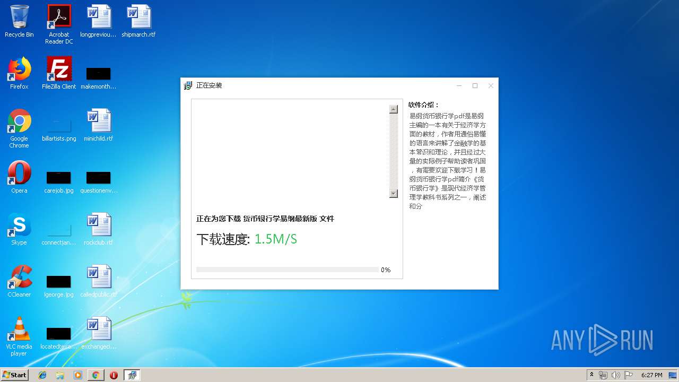Select rockclub.rtf document icon

coord(98,229)
